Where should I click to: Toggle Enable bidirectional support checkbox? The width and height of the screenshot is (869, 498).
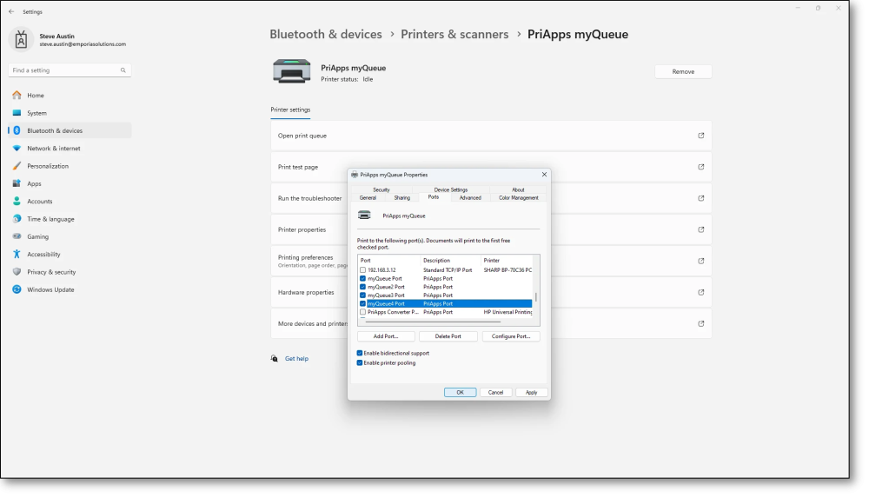[360, 353]
